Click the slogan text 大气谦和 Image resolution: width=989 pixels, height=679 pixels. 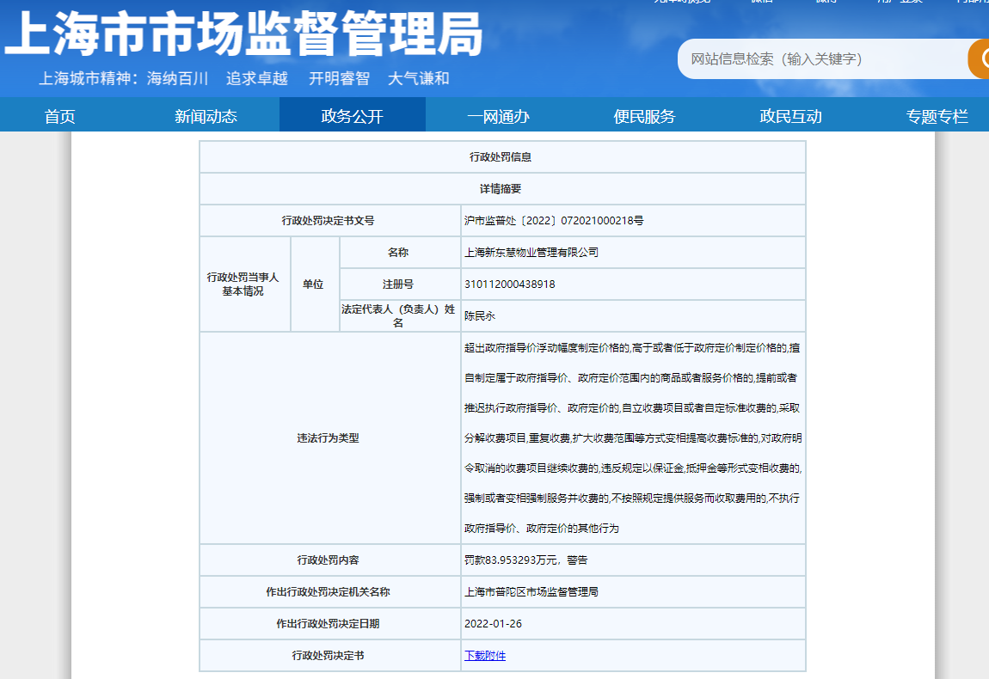point(418,78)
